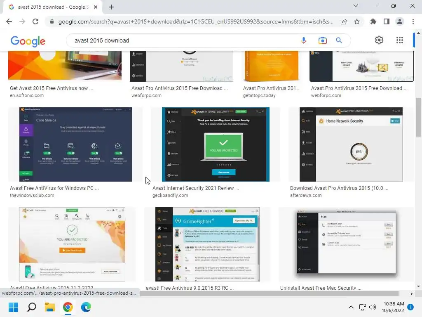Open Home Network Security 68% thumbnail
This screenshot has width=422, height=317.
pos(351,144)
